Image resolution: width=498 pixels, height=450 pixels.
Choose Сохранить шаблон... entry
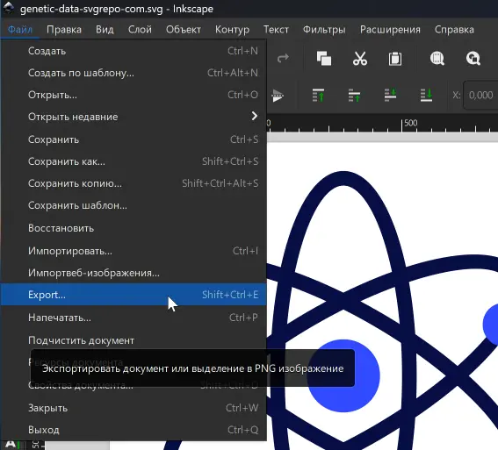[134, 205]
